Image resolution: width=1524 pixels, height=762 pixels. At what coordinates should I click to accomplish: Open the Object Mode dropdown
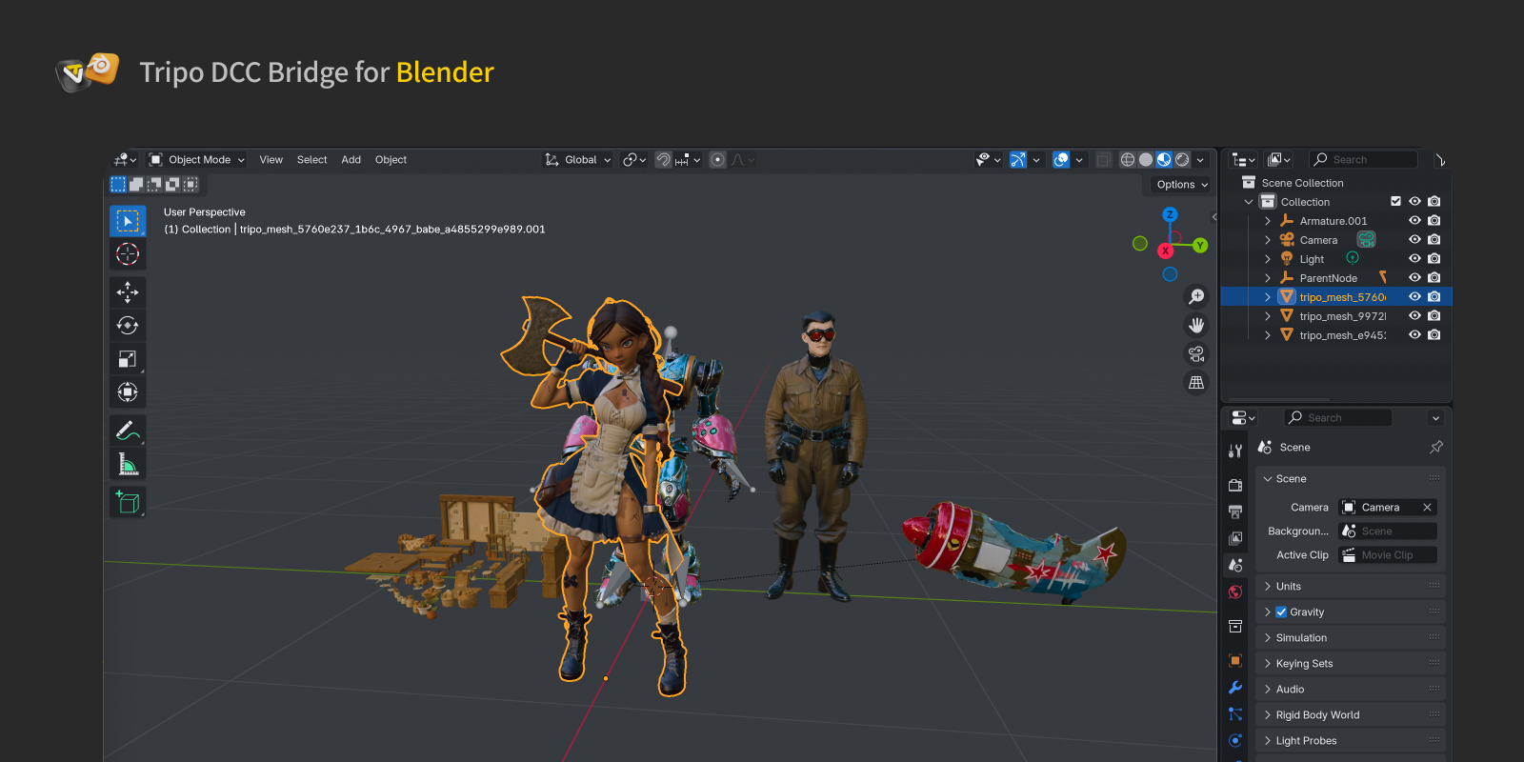click(x=197, y=160)
